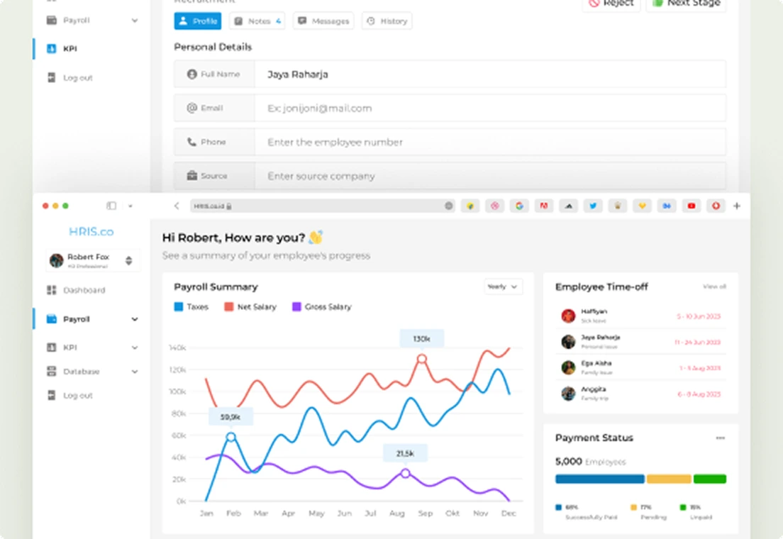Open the Google bookmark in the toolbar
The width and height of the screenshot is (783, 539).
pos(519,206)
